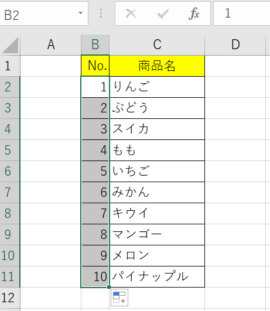This screenshot has height=311, width=270.
Task: Click the cell containing パイナップル
Action: click(157, 276)
